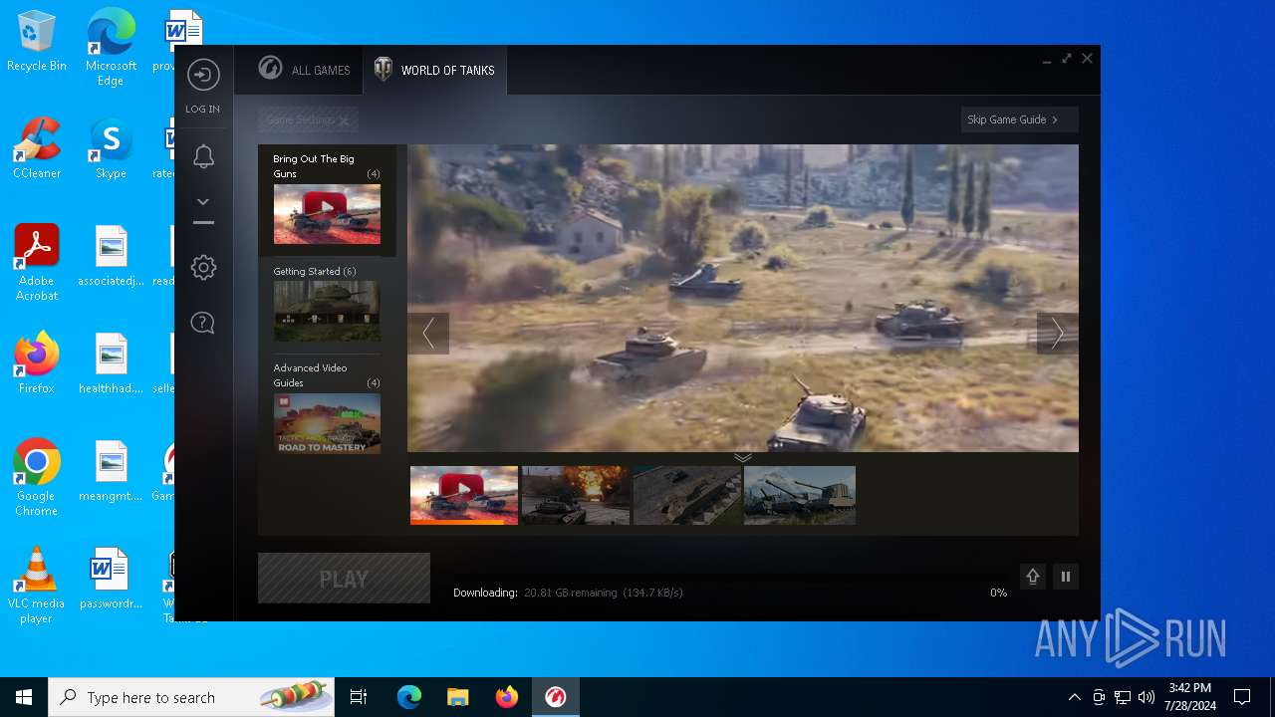The image size is (1275, 717).
Task: Open Bring Out The Big Guns playlist
Action: point(327,200)
